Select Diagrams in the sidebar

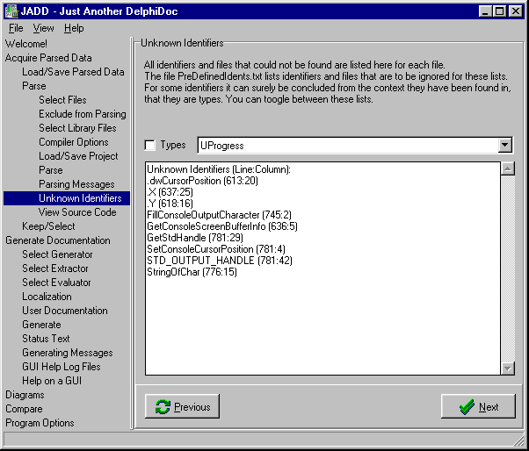coord(25,395)
